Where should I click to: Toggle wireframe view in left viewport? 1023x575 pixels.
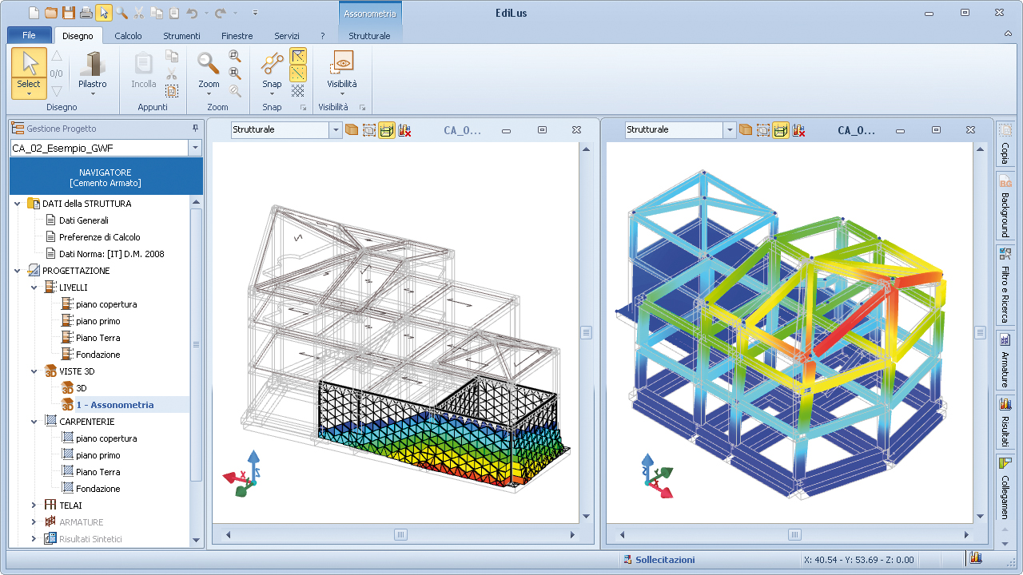point(387,130)
